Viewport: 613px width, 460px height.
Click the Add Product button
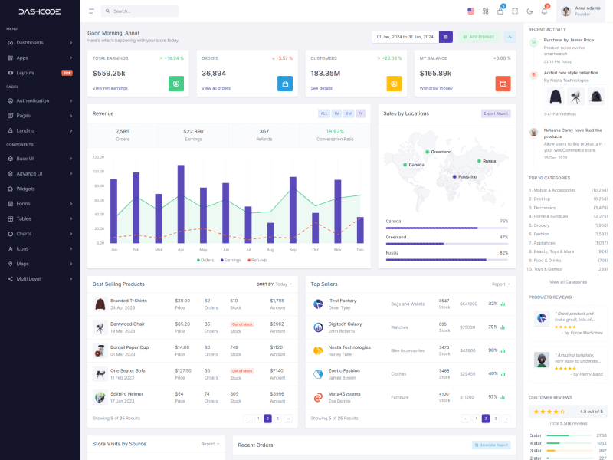click(x=479, y=37)
